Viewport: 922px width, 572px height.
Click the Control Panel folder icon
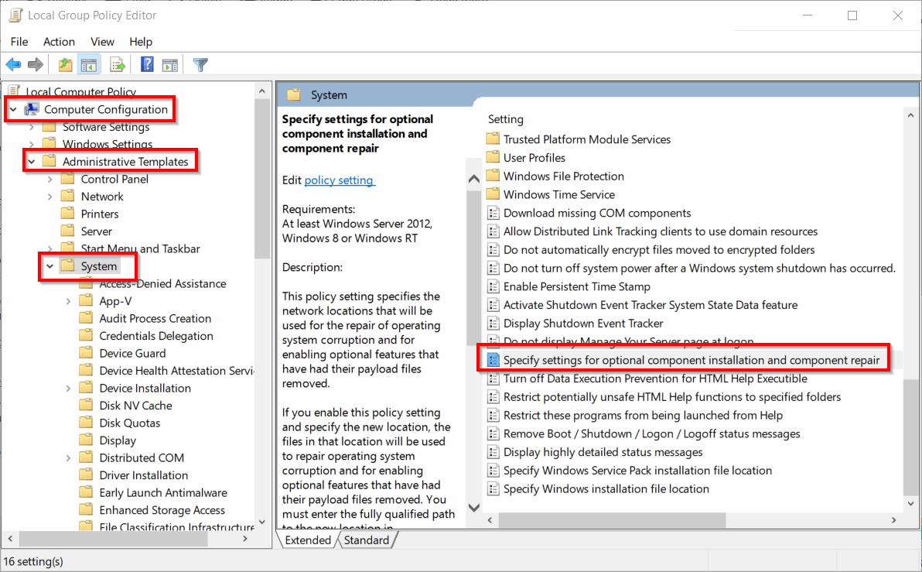click(x=67, y=179)
